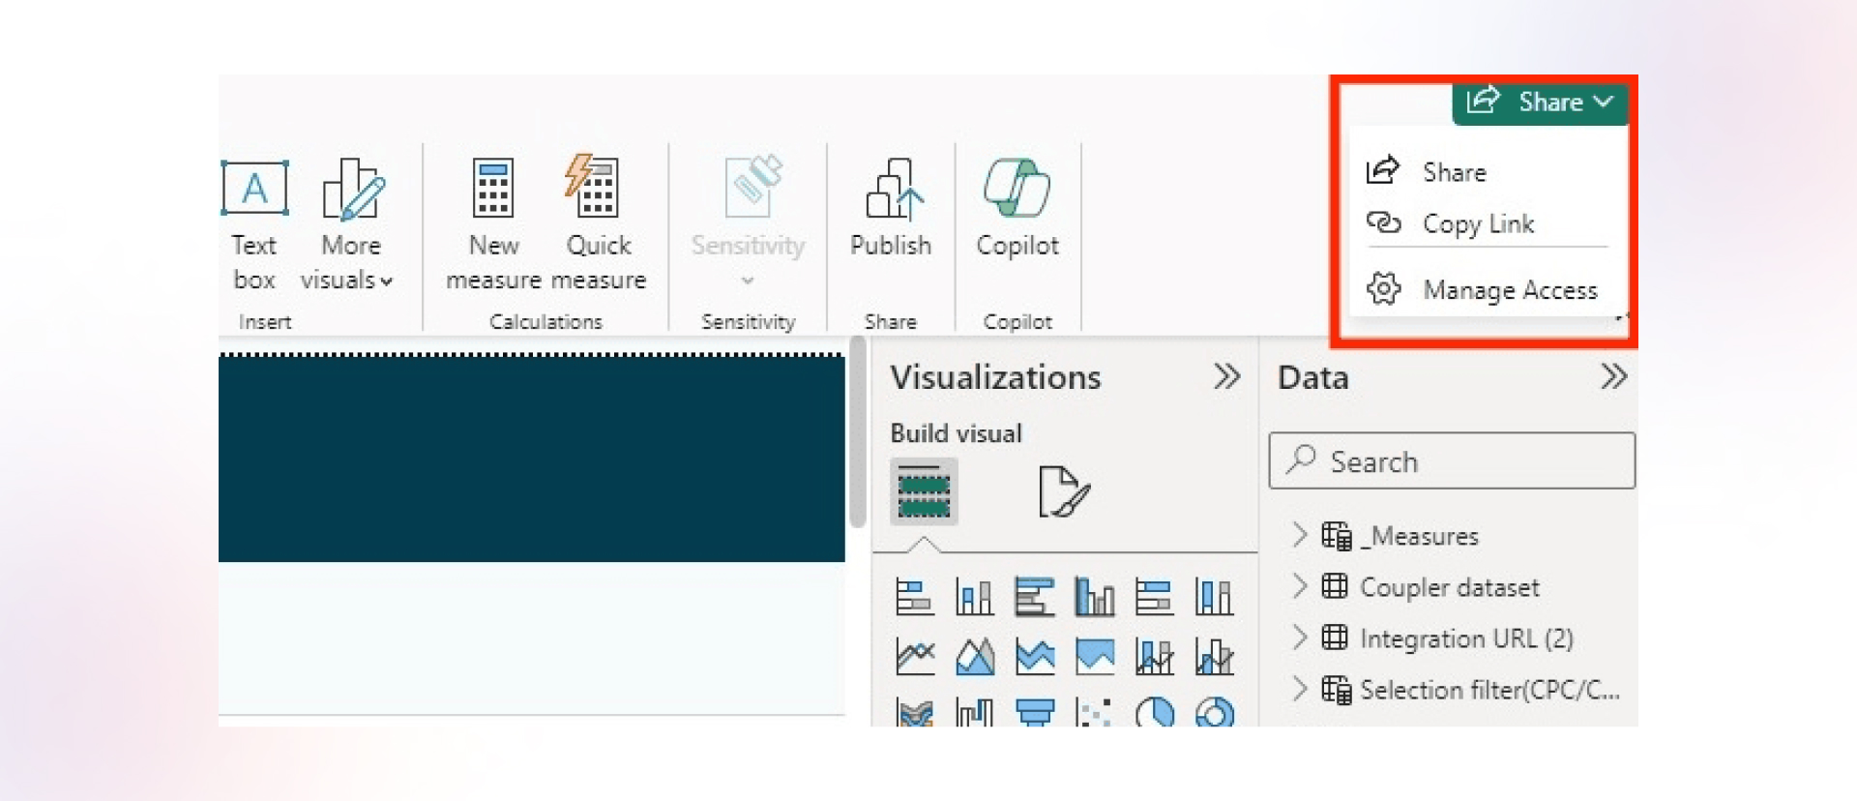Screen dimensions: 1857x801
Task: Add a clustered column chart visual
Action: pyautogui.click(x=1094, y=597)
